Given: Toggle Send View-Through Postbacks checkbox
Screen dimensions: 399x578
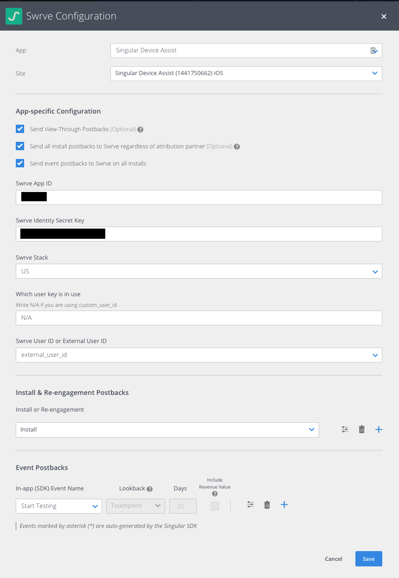Looking at the screenshot, I should (x=20, y=129).
